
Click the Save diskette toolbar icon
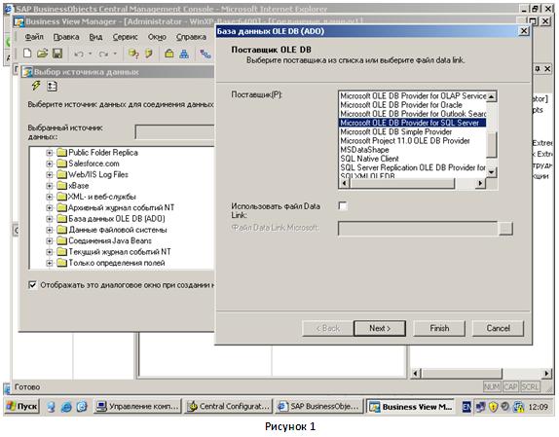(x=57, y=54)
